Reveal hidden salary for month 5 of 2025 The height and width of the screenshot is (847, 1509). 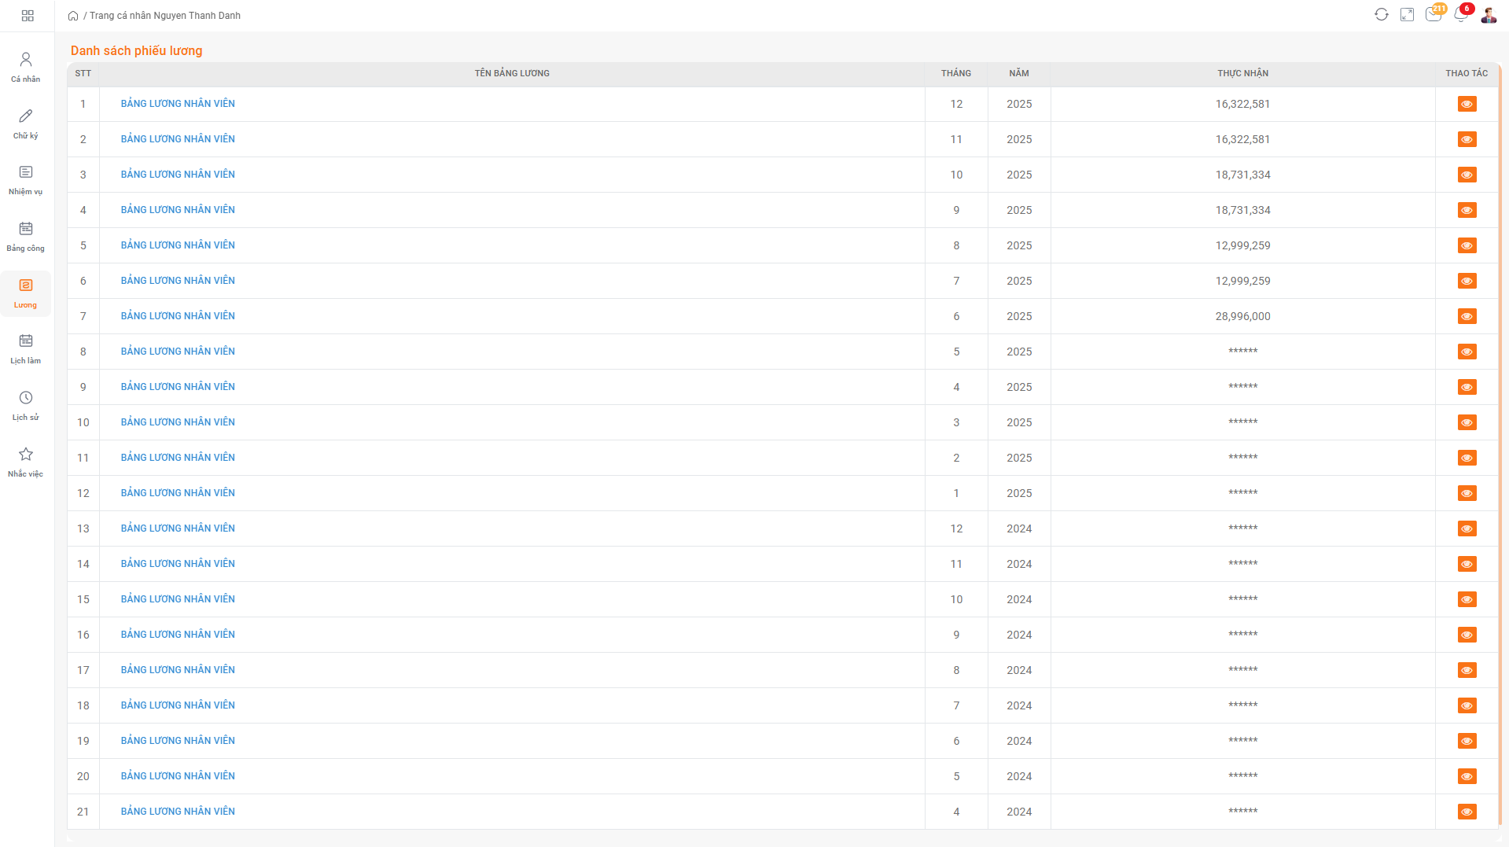pos(1467,352)
